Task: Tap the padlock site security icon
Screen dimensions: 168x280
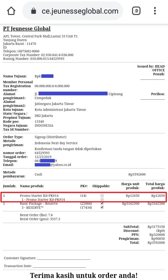Action: (34, 11)
